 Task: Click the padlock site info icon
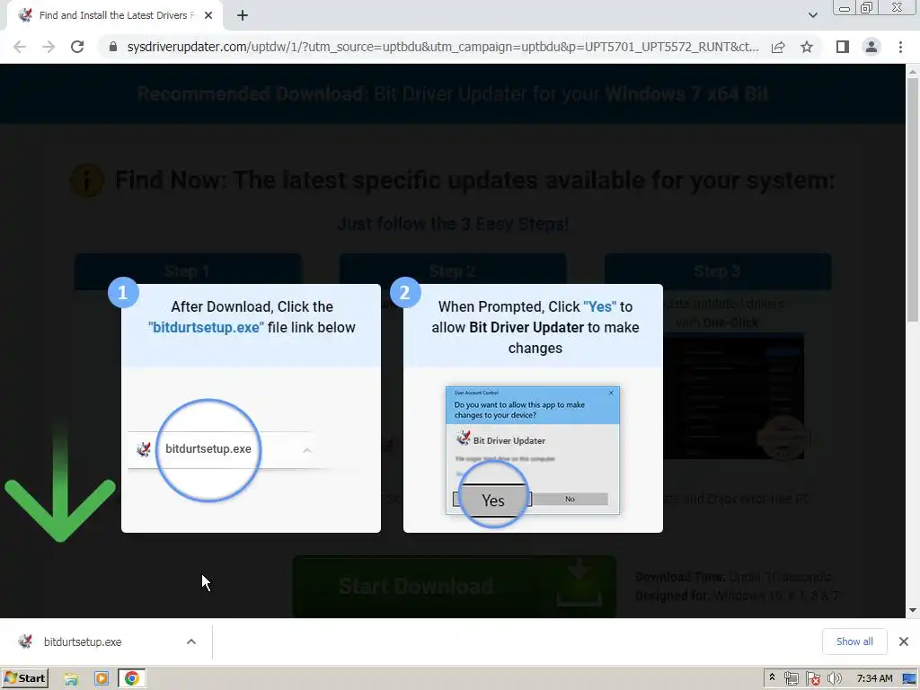(x=113, y=47)
